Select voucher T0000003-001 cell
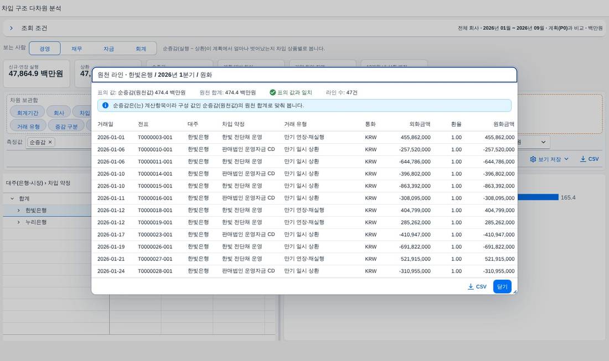Screen dimensions: 609x361 [x=155, y=137]
